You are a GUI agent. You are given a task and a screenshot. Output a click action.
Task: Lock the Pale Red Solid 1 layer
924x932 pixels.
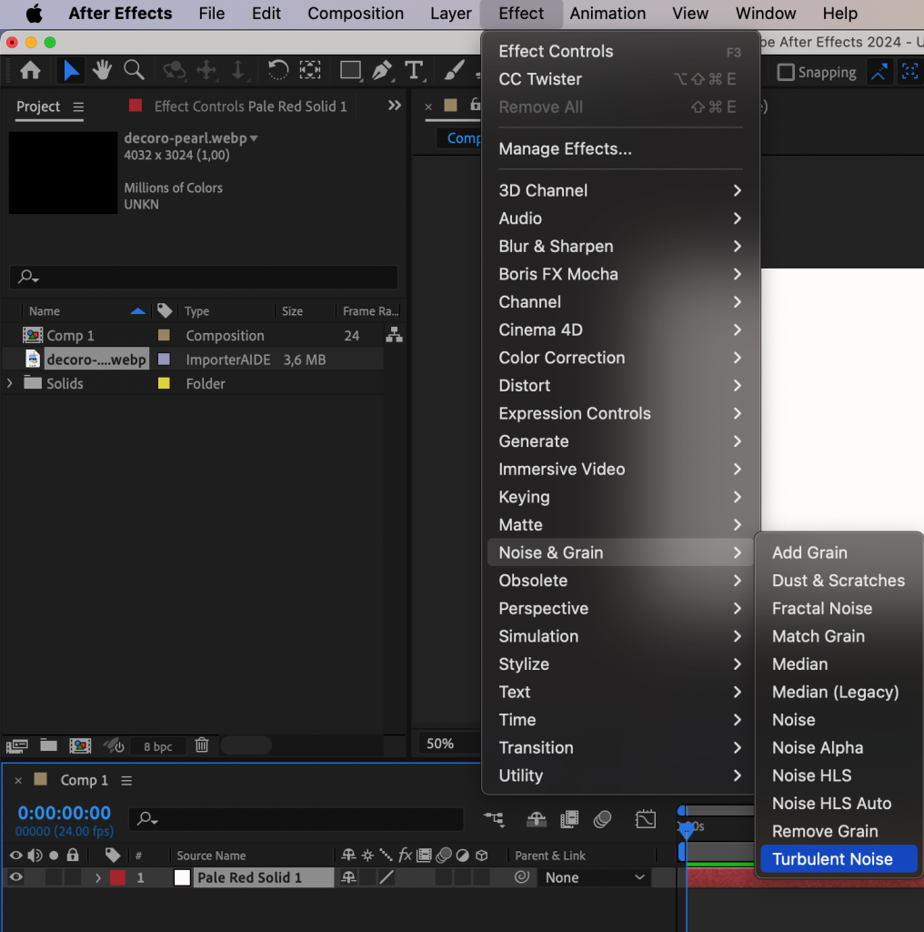(73, 877)
